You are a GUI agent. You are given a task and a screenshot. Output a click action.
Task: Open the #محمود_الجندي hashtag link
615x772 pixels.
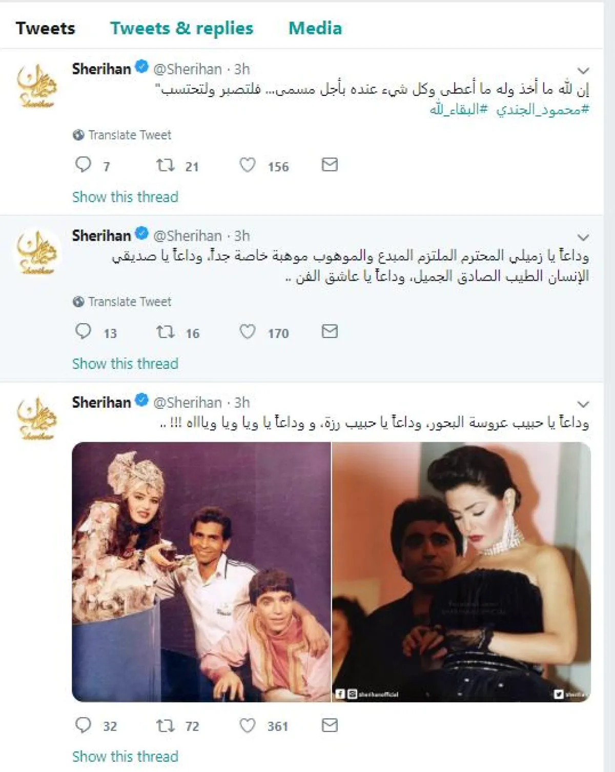[x=543, y=109]
